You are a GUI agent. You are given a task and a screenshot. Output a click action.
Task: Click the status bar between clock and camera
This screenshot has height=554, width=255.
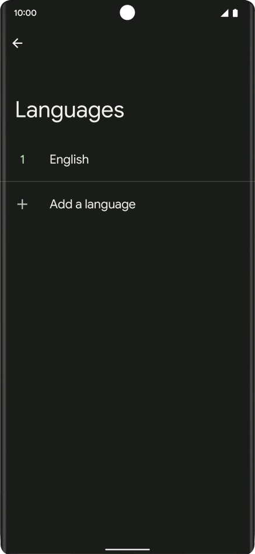click(78, 13)
